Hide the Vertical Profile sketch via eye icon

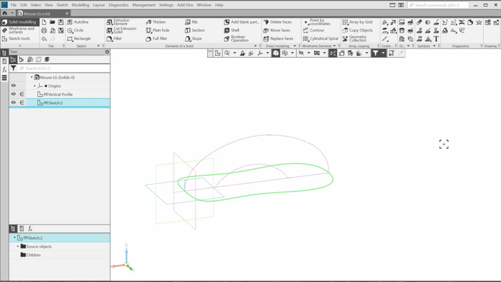click(14, 95)
